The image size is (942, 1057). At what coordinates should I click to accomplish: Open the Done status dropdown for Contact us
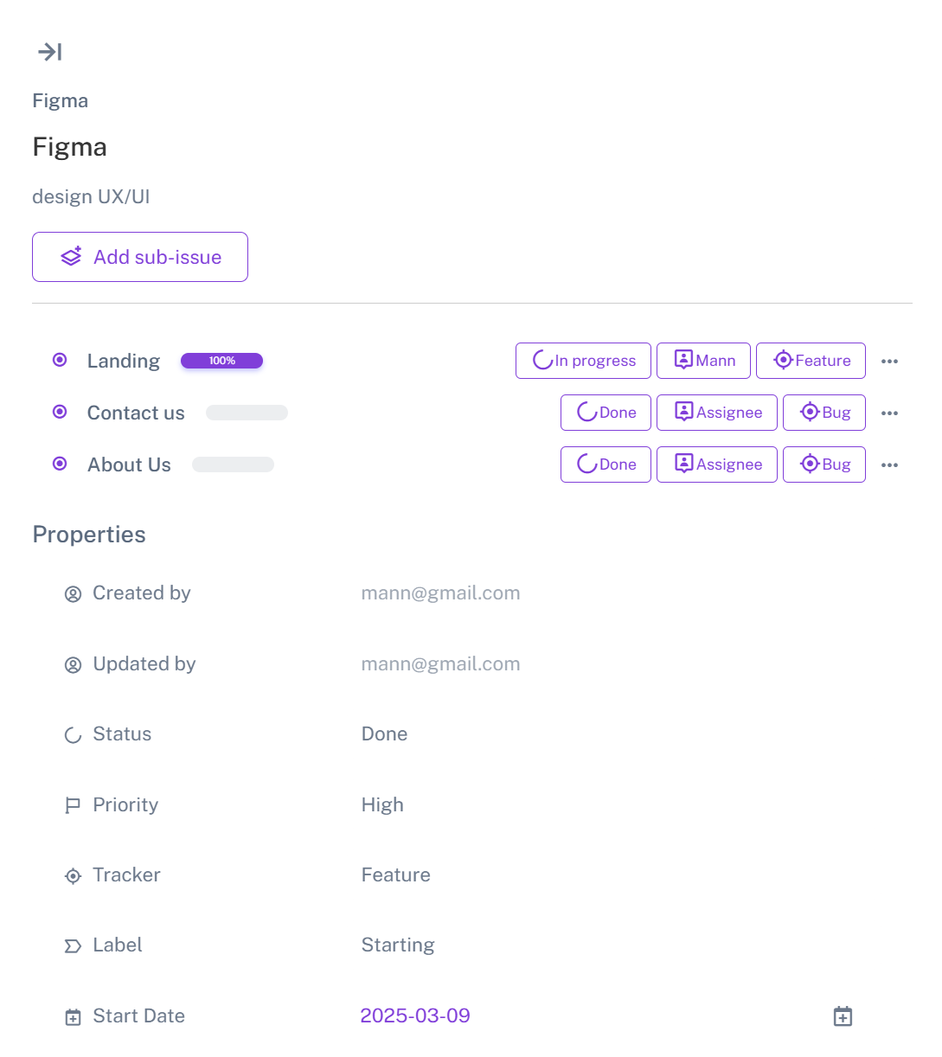pyautogui.click(x=606, y=413)
